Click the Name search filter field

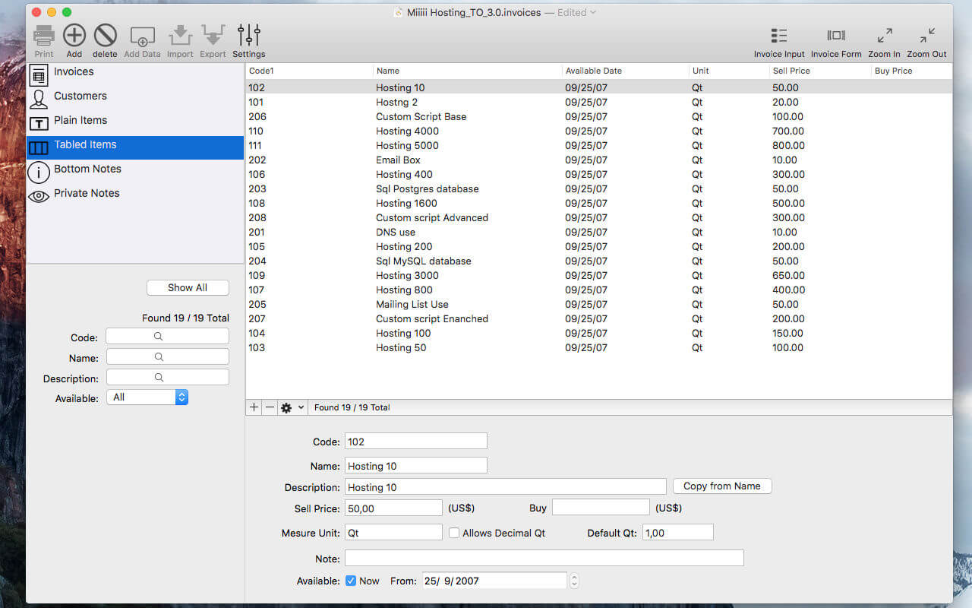pos(167,356)
